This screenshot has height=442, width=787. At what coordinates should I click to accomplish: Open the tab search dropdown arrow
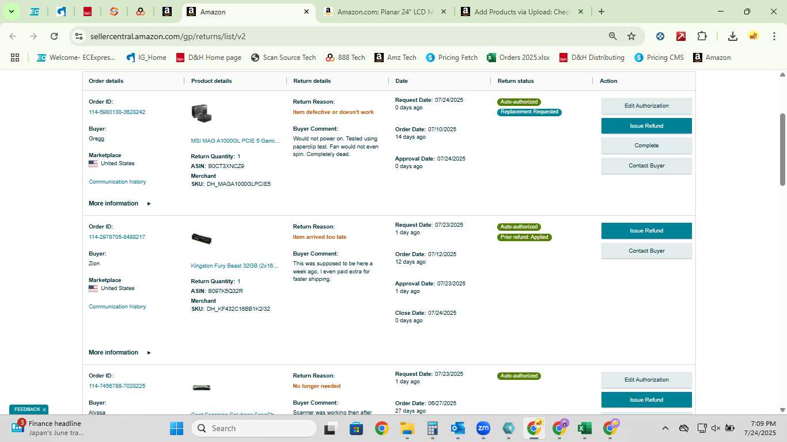(x=11, y=12)
